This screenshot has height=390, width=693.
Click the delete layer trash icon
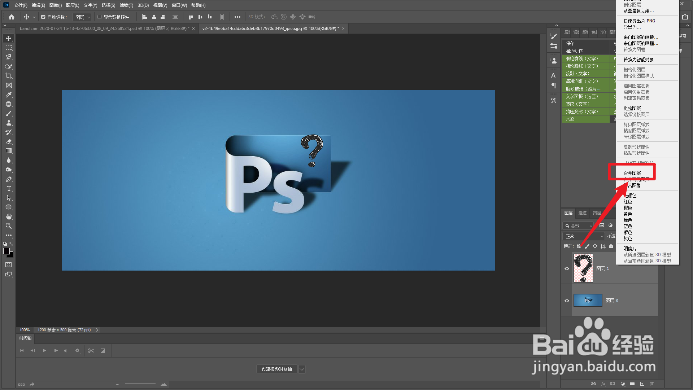tap(651, 384)
